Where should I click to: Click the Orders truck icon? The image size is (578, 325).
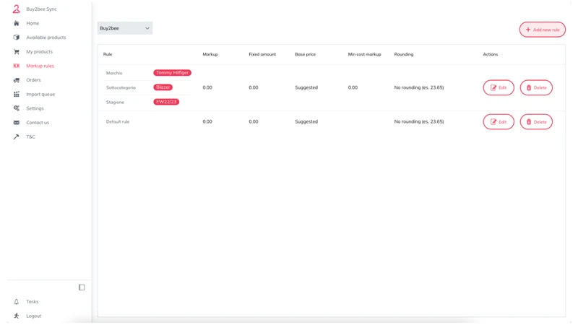16,80
